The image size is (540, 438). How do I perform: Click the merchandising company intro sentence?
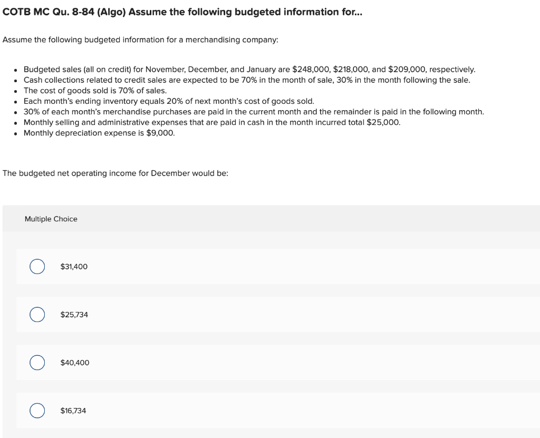pos(140,40)
